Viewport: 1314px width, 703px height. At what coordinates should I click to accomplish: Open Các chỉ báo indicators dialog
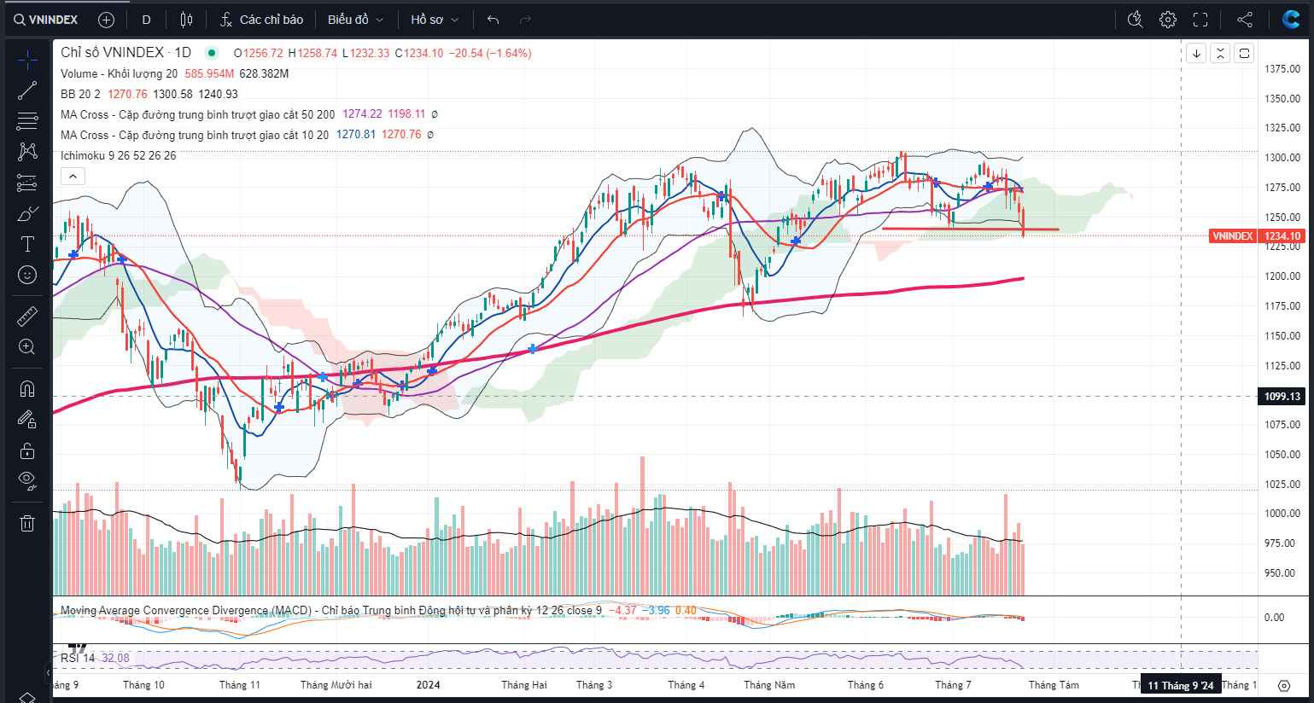tap(261, 19)
